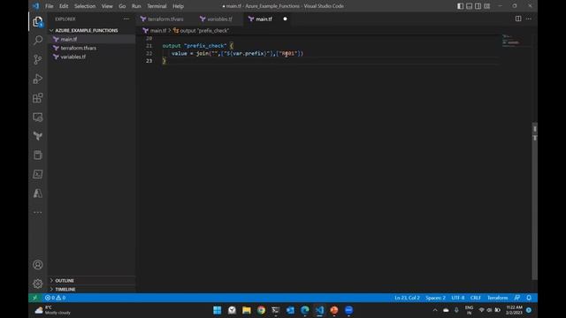The image size is (566, 318).
Task: Open the Accounts menu
Action: 37,265
